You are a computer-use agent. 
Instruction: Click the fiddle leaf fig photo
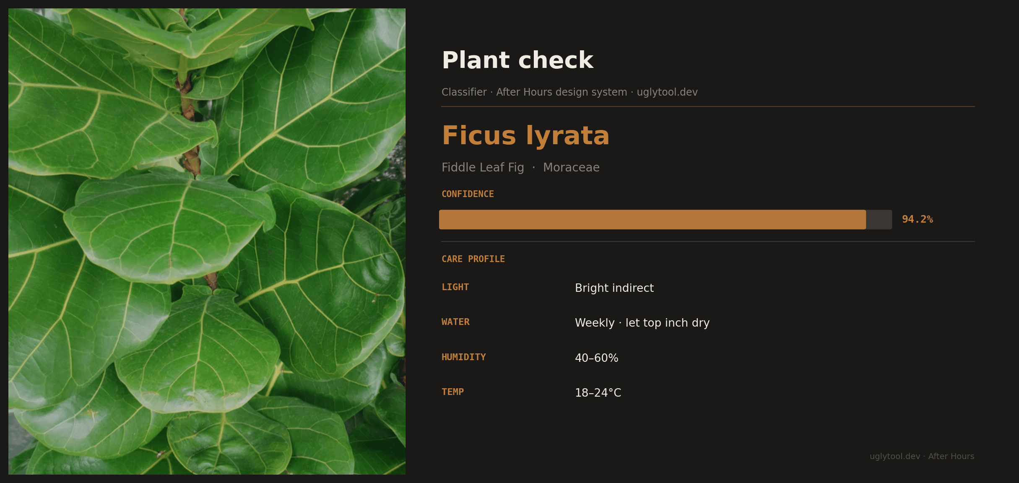point(207,241)
